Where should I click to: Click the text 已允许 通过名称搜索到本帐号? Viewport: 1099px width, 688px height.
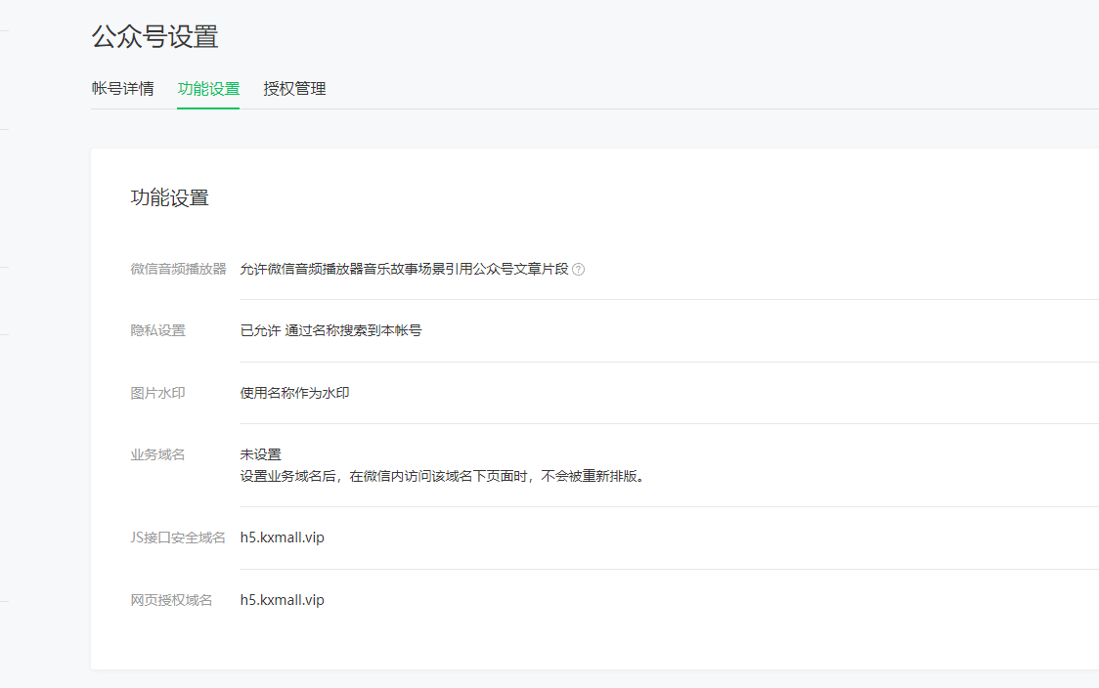click(330, 330)
